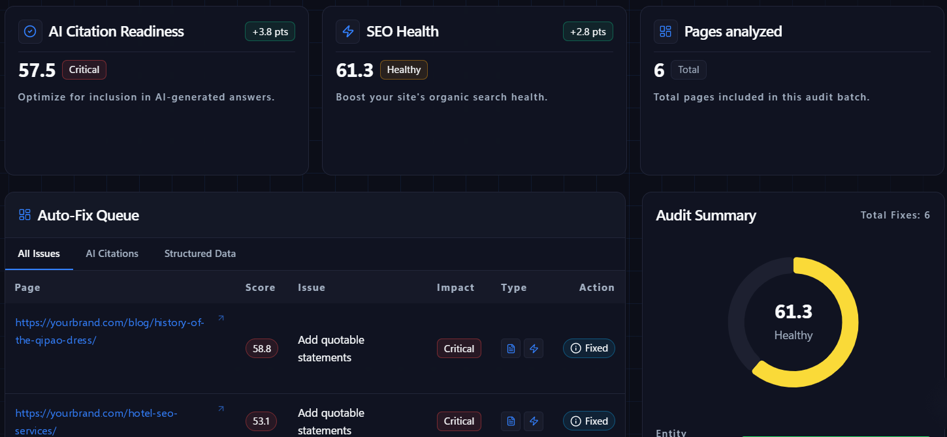The height and width of the screenshot is (437, 947).
Task: Open the Structured Data tab
Action: 200,254
